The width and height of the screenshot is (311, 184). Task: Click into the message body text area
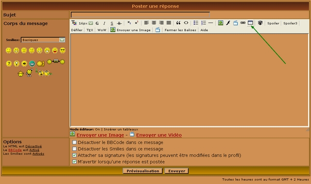(x=190, y=80)
